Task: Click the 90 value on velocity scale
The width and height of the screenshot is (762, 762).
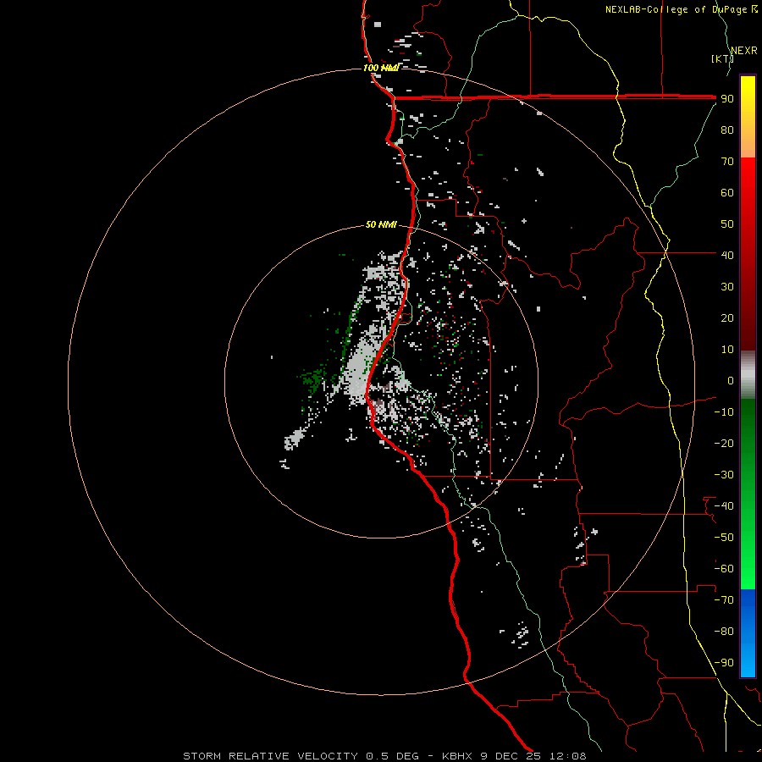Action: [x=727, y=99]
